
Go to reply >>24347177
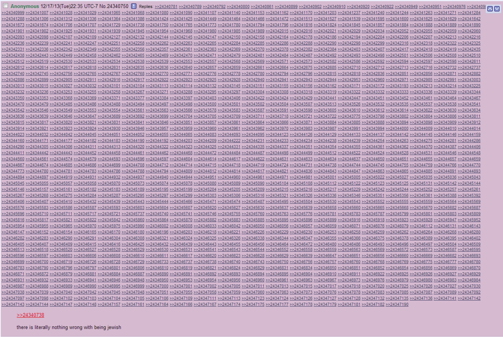tap(277, 305)
